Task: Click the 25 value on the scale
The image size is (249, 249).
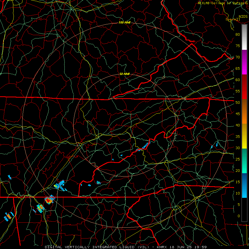Action: 238,159
